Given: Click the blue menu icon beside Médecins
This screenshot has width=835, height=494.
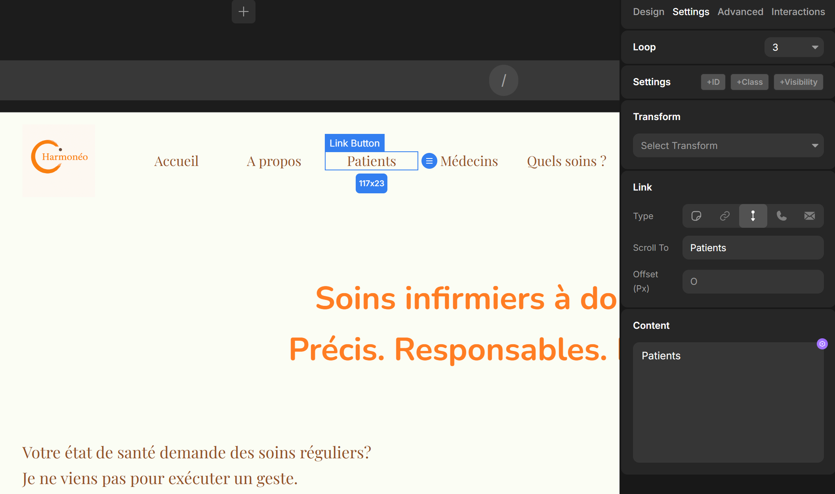Looking at the screenshot, I should click(429, 161).
